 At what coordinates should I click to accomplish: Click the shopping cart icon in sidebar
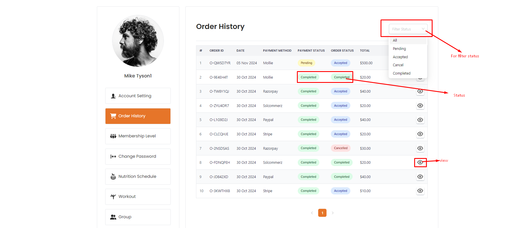113,116
